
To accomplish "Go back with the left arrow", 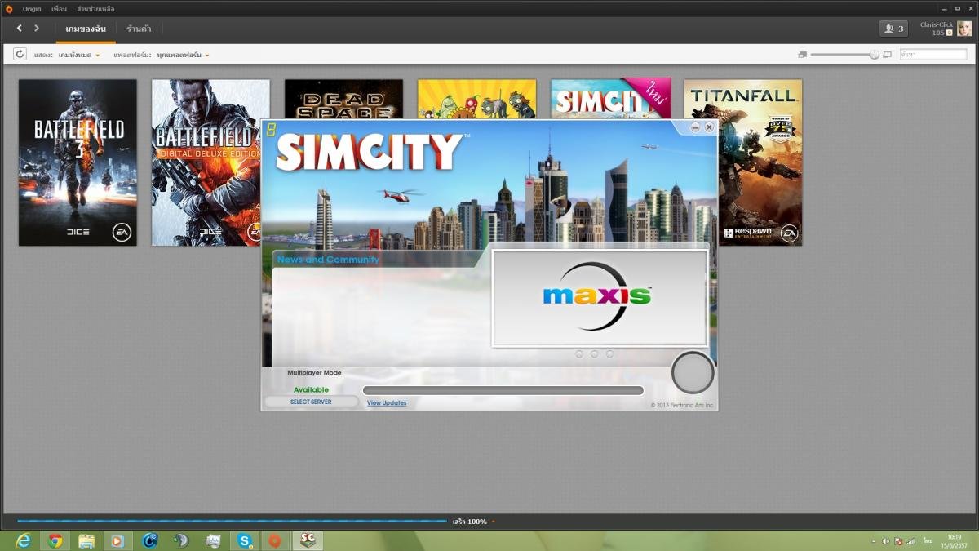I will coord(20,29).
